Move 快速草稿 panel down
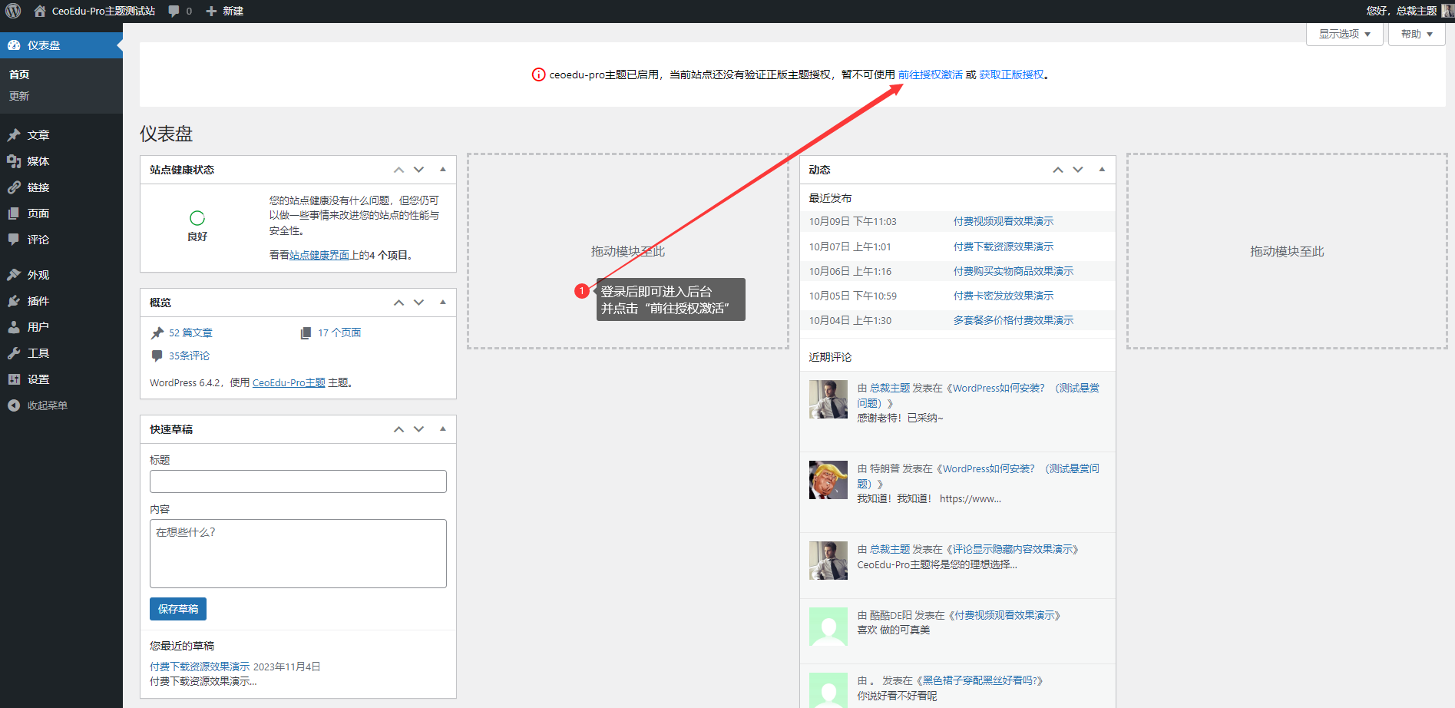The height and width of the screenshot is (708, 1455). [x=418, y=429]
